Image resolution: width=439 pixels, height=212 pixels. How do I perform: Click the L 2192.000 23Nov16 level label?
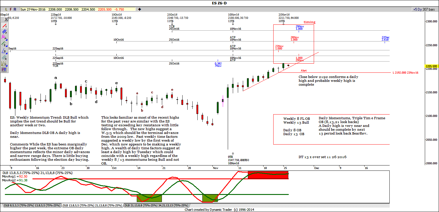pyautogui.click(x=405, y=72)
